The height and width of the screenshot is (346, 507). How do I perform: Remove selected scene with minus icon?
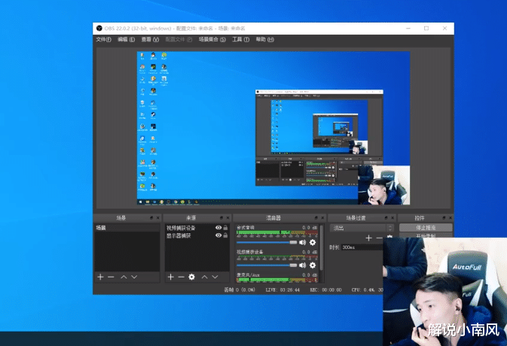point(111,277)
